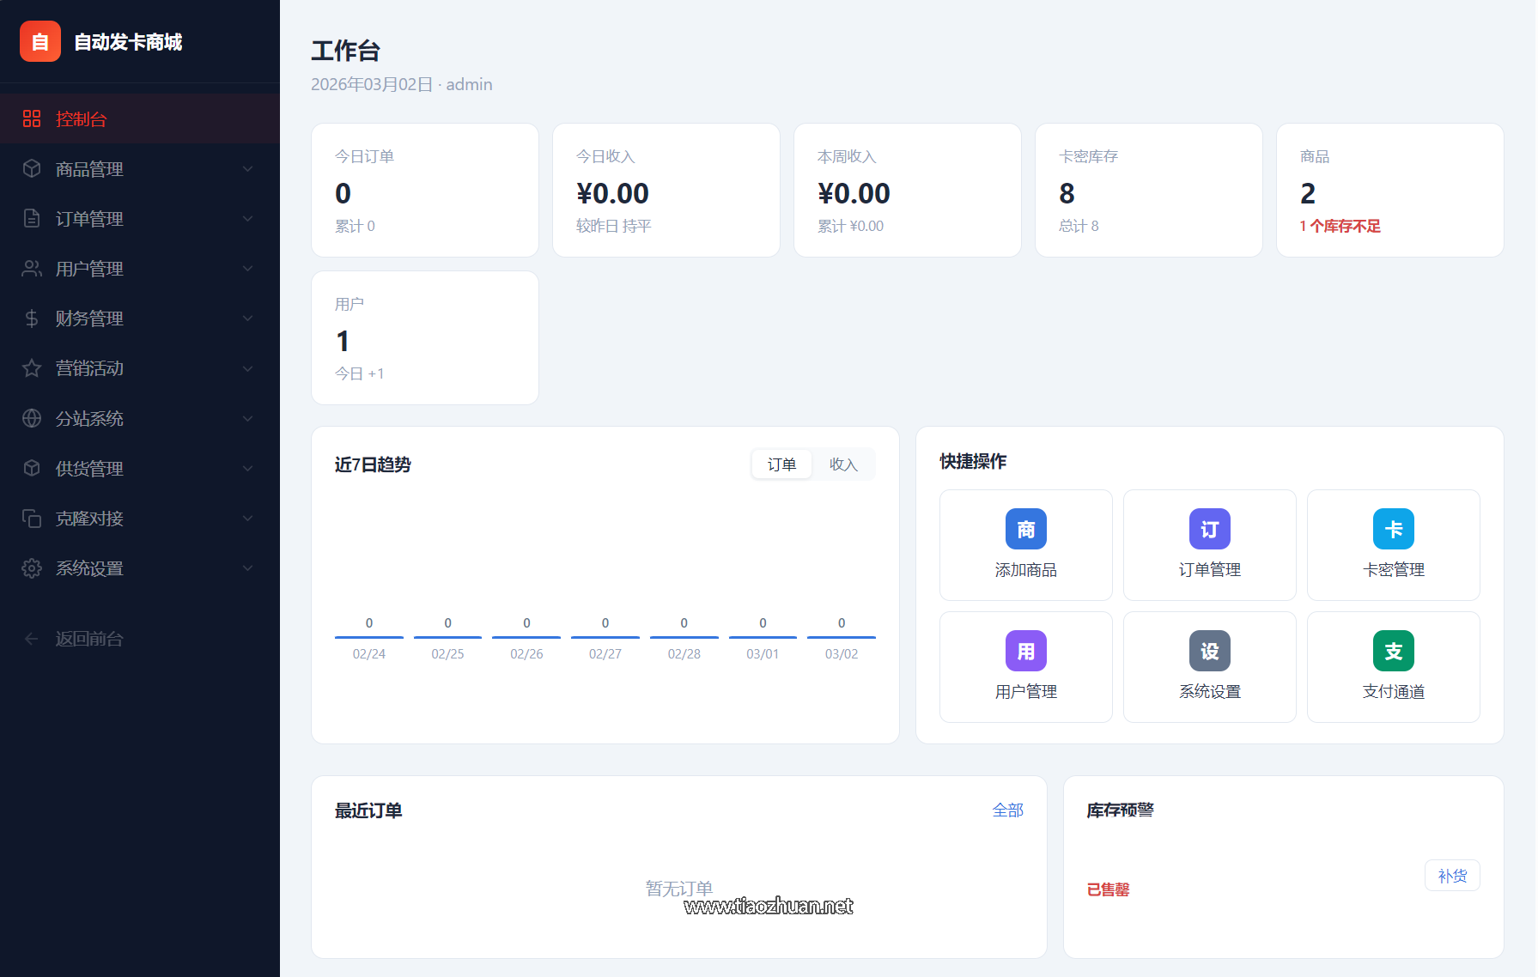Open 添加商品 quick action icon

pos(1025,530)
